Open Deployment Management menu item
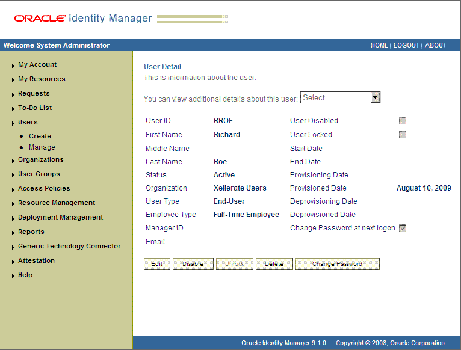 (x=61, y=217)
